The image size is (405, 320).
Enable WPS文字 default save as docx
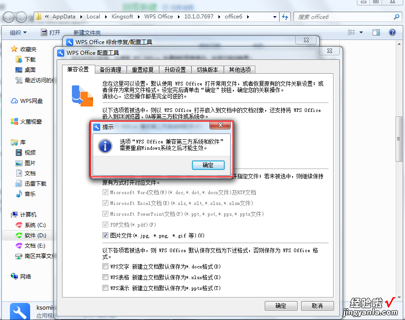[105, 266]
